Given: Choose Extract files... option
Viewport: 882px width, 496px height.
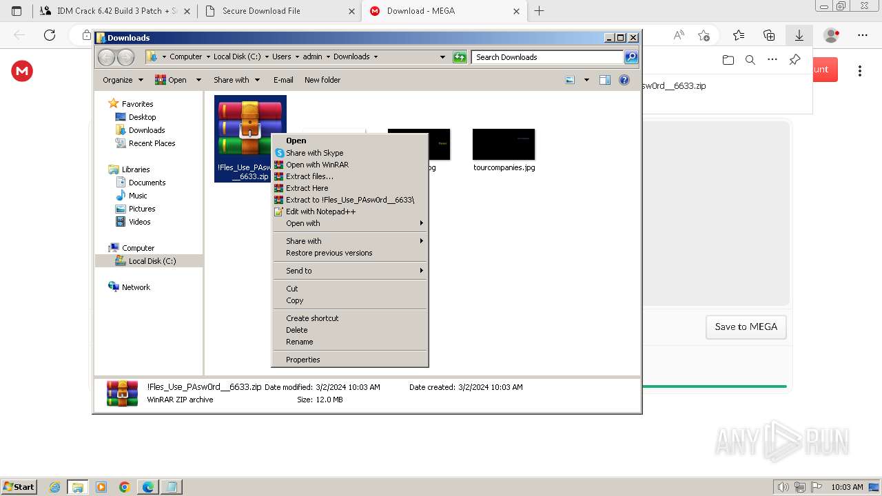Looking at the screenshot, I should click(350, 176).
